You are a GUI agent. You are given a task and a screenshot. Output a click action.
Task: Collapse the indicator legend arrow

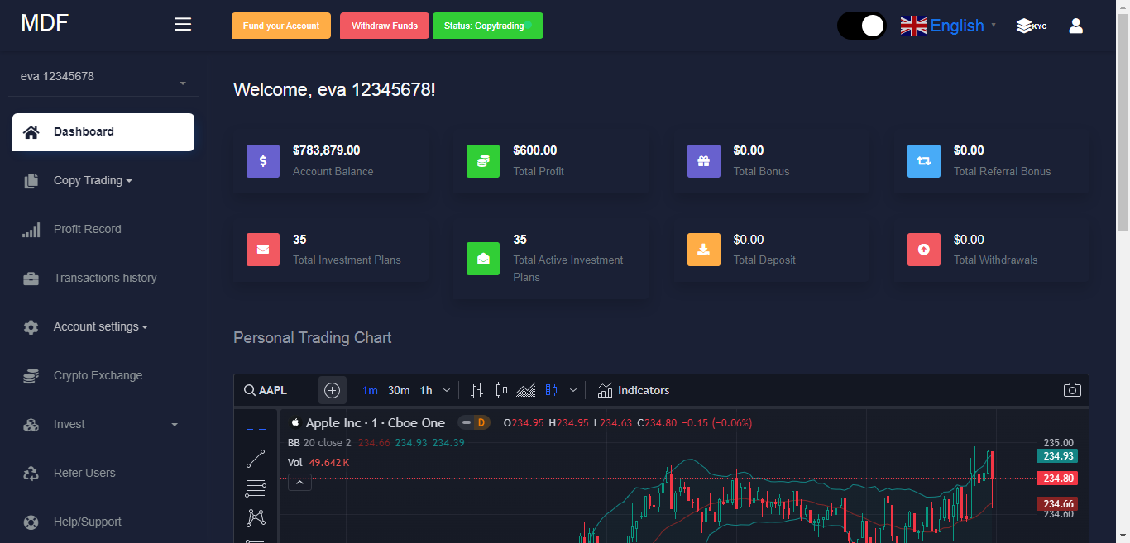coord(299,483)
